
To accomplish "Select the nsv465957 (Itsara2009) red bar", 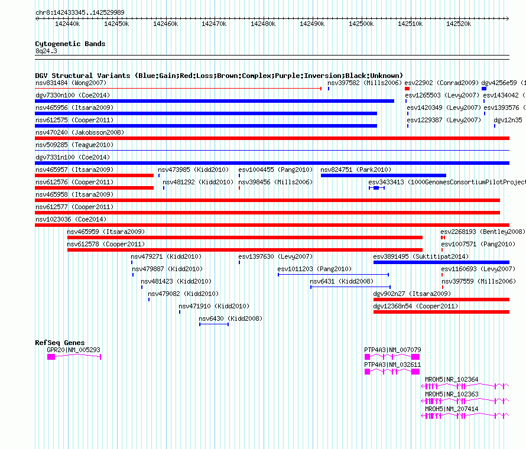I will click(x=94, y=175).
